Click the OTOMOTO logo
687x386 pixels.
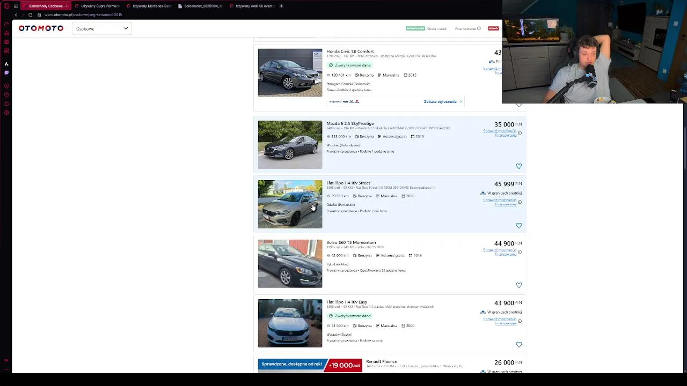coord(41,28)
